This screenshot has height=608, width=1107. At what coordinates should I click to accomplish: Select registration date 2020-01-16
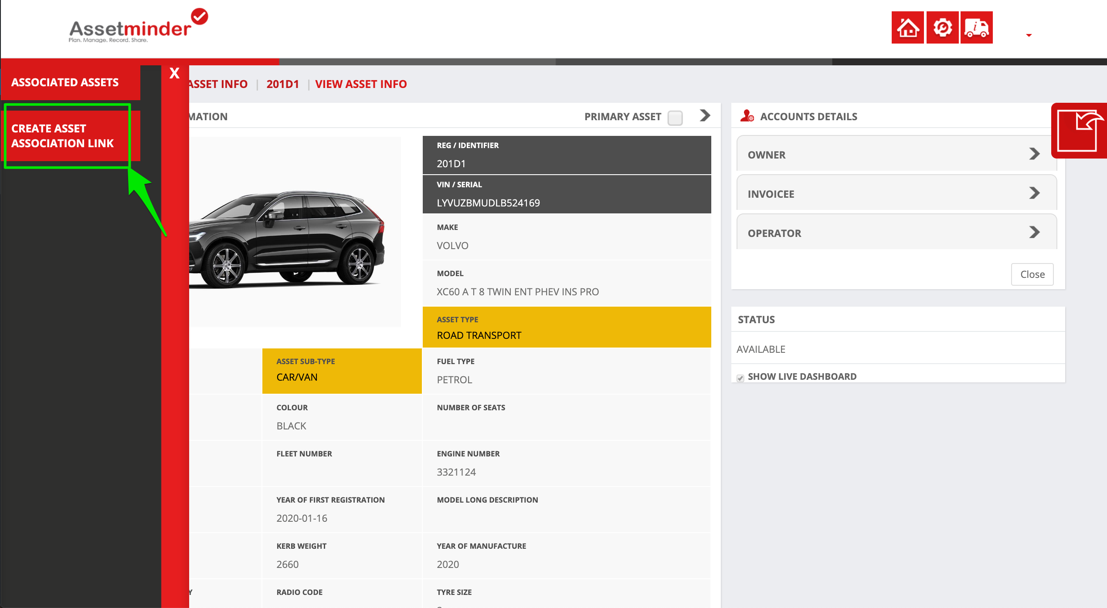302,518
